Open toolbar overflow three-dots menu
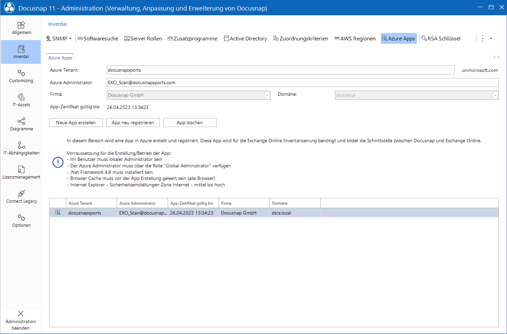 coord(482,38)
